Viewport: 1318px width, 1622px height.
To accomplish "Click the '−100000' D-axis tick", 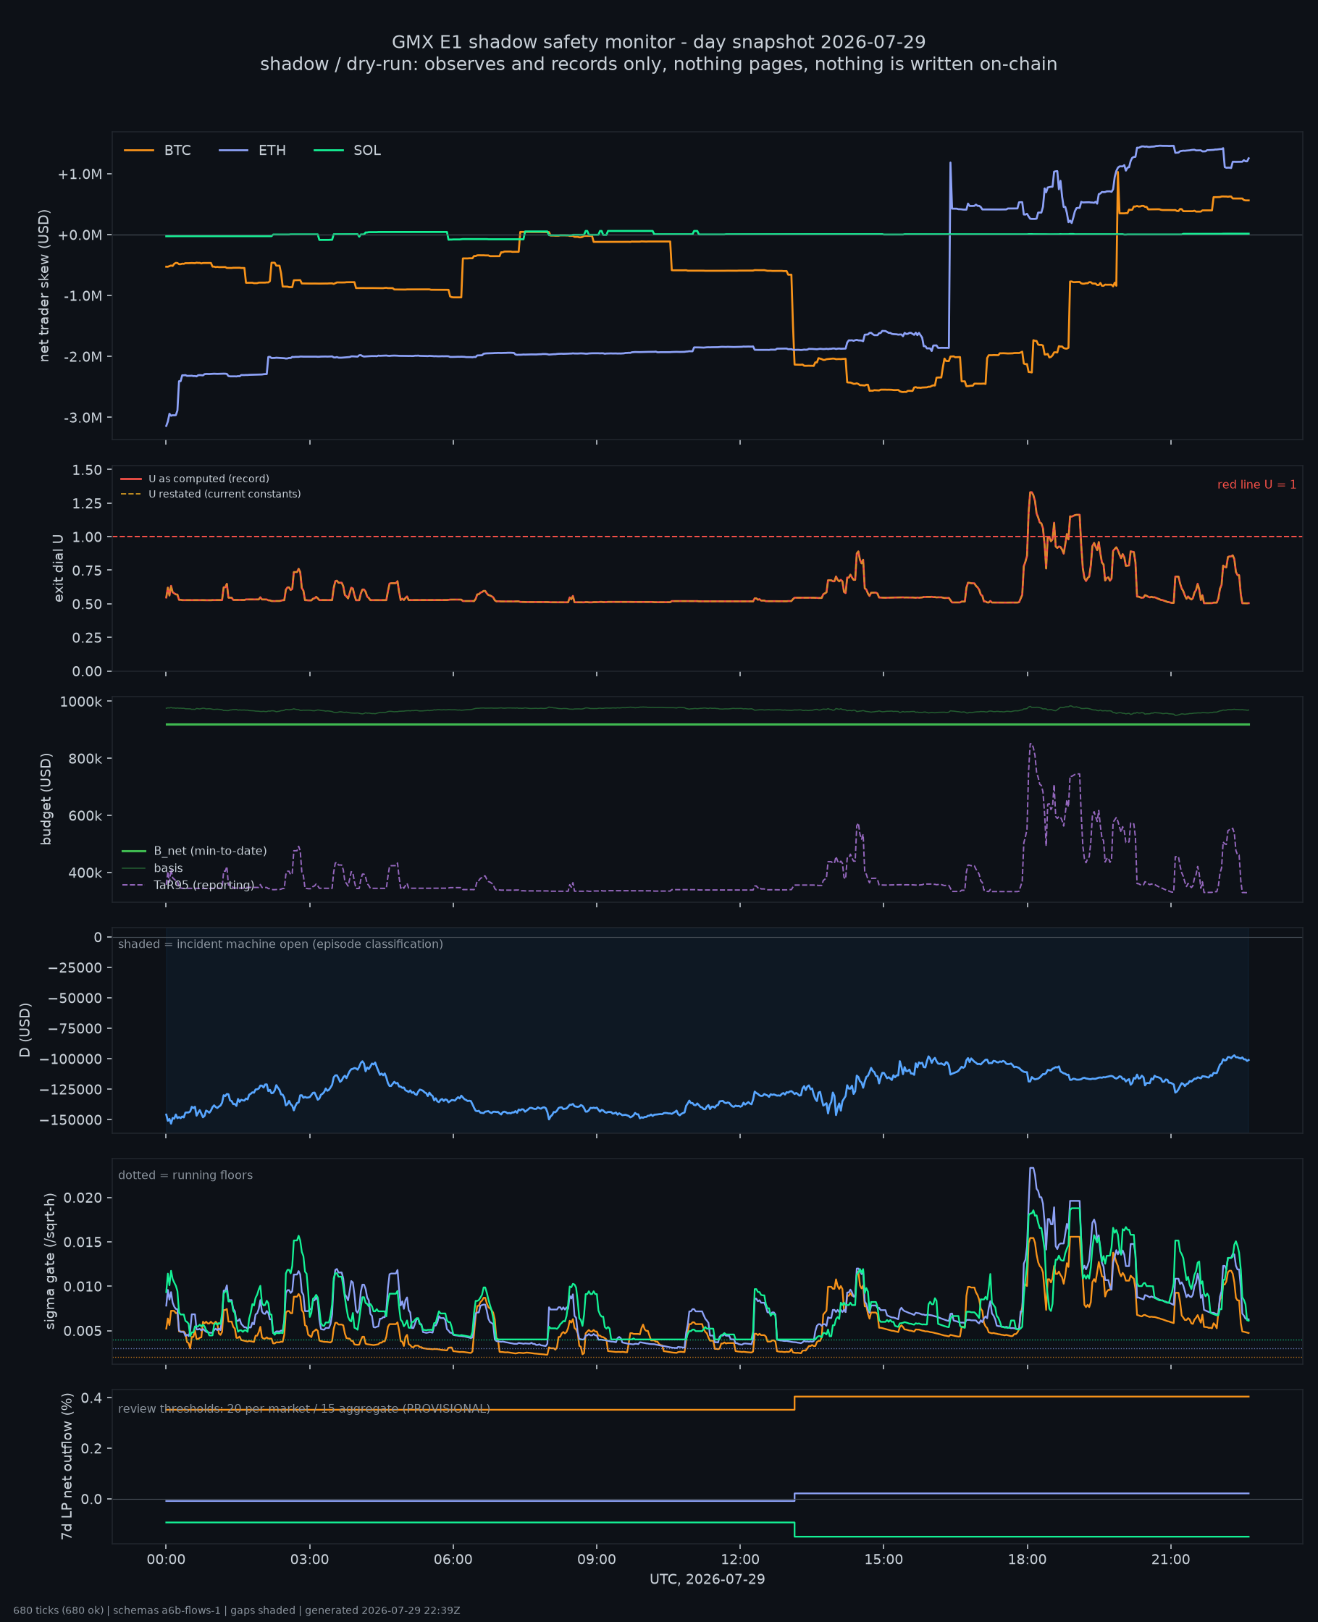I will coord(72,1059).
